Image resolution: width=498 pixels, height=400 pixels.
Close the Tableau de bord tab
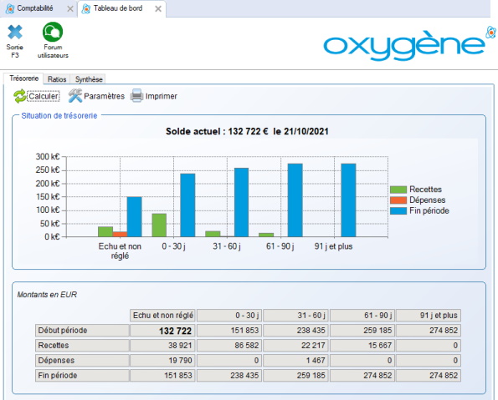(x=158, y=9)
